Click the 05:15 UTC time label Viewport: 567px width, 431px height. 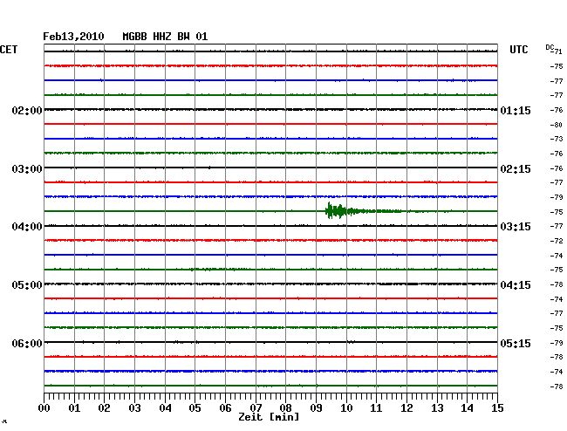(x=516, y=343)
